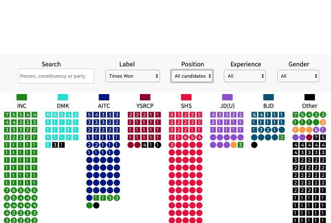Select the black circle 1 in YSRCP column
Image resolution: width=331 pixels, height=223 pixels.
click(x=158, y=145)
